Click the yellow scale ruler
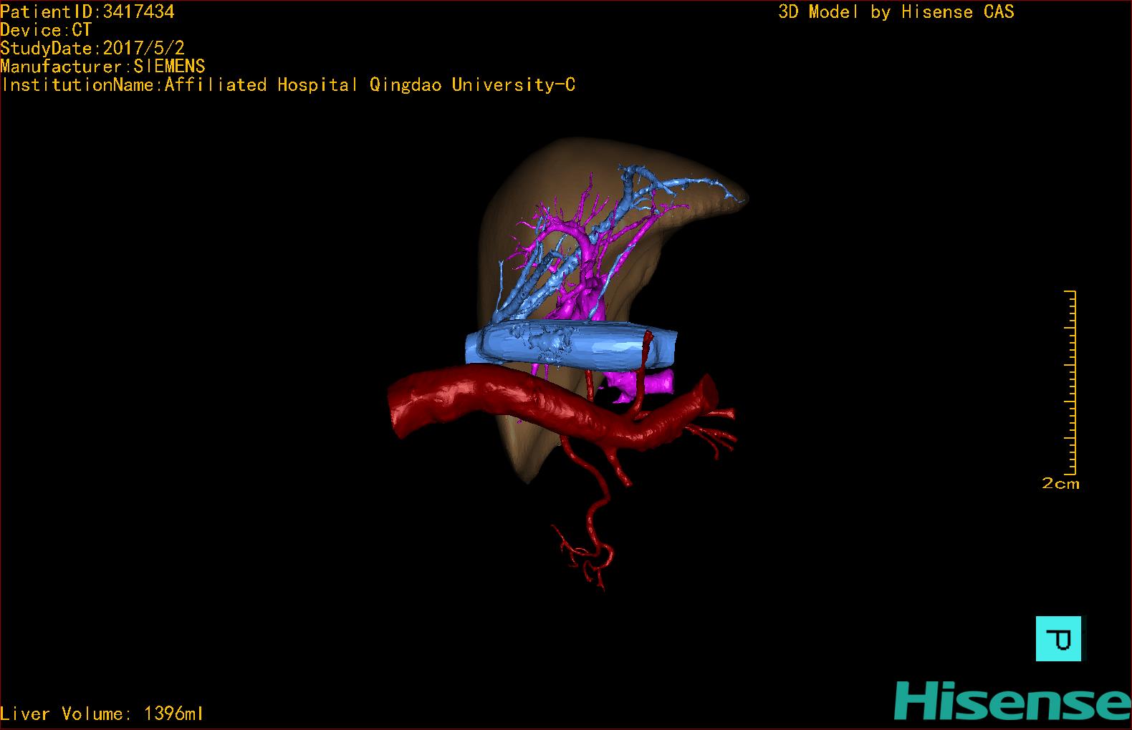 tap(1070, 383)
